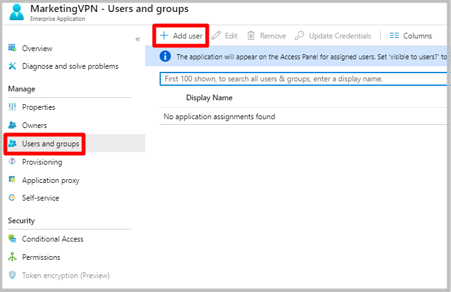Image resolution: width=451 pixels, height=292 pixels.
Task: Click the greyed Edit toolbar button
Action: pyautogui.click(x=225, y=36)
